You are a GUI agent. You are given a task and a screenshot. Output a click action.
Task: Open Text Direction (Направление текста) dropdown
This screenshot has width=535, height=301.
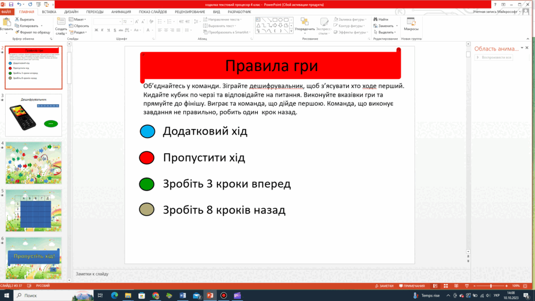(x=223, y=19)
